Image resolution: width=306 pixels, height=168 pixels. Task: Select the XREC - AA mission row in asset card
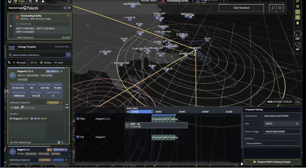(x=36, y=108)
